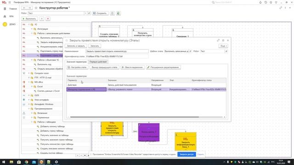Open the Mail app in taskbar
The image size is (294, 165).
34,162
